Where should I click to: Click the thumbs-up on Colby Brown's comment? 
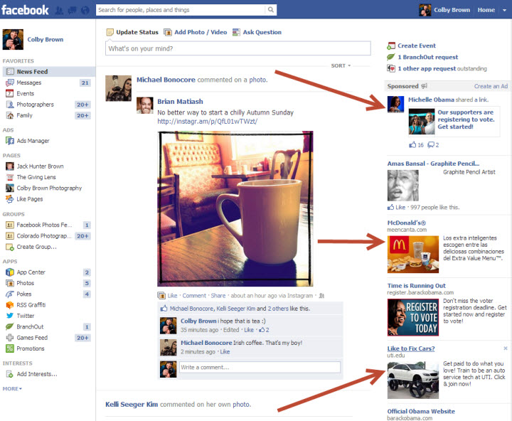click(264, 330)
